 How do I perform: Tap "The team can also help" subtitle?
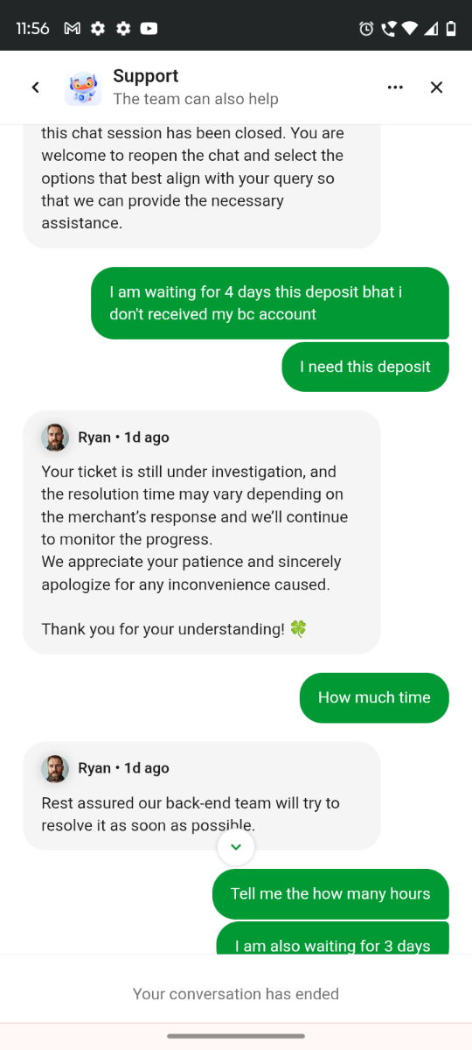[x=196, y=99]
